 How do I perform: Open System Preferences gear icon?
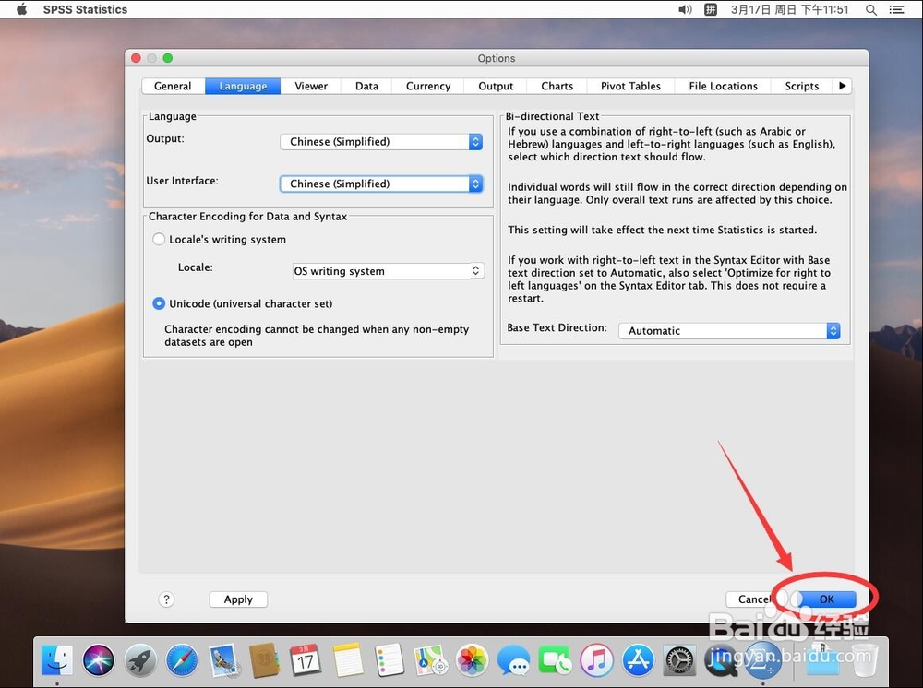click(680, 659)
